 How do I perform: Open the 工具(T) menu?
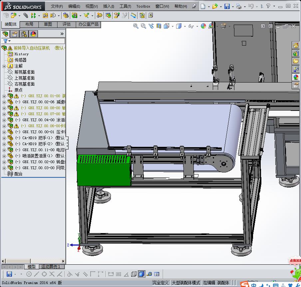click(x=125, y=6)
